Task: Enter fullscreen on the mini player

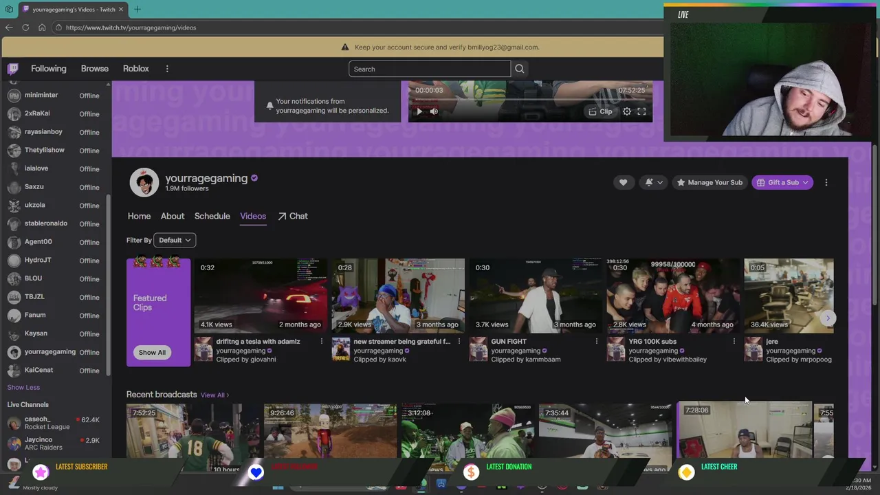Action: [x=641, y=111]
